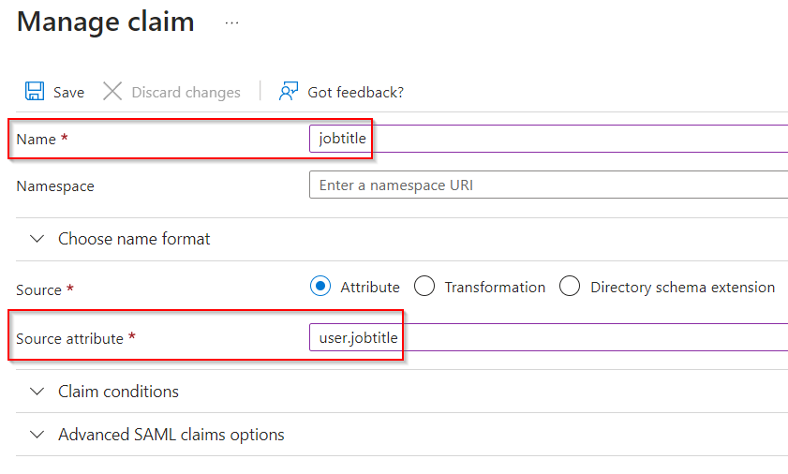Viewport: 788px width, 474px height.
Task: Click the Transformation option label
Action: click(x=495, y=287)
